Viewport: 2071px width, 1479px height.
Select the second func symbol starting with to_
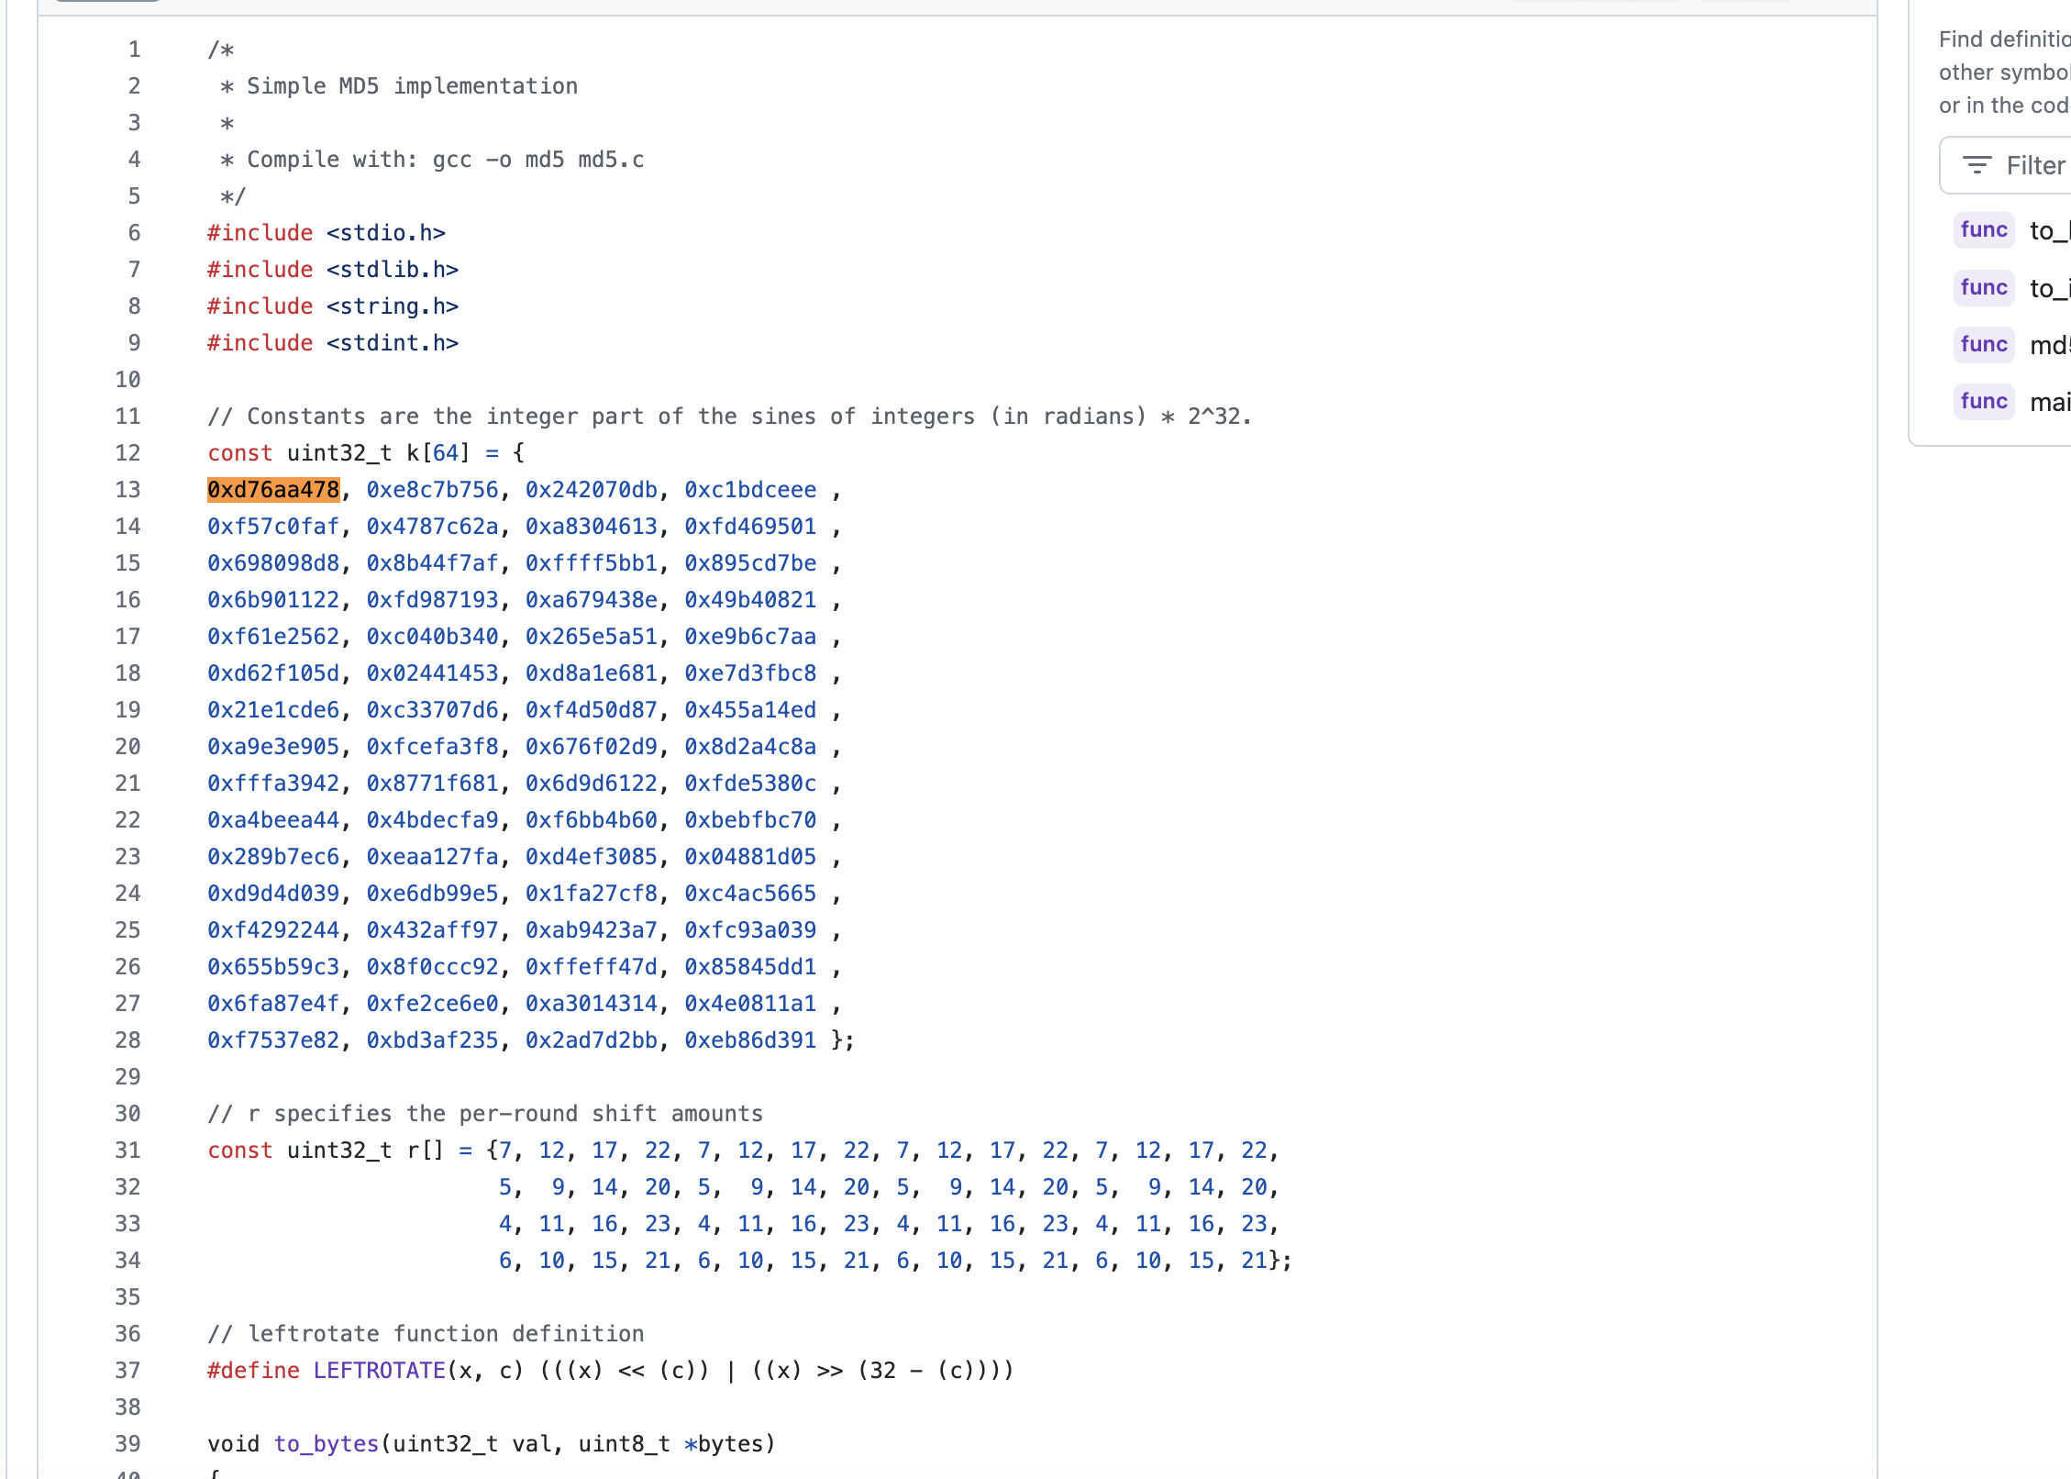(2011, 288)
